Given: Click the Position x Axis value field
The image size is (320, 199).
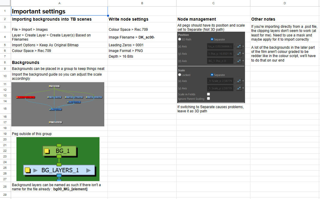Looking at the screenshot, I should pos(220,47).
